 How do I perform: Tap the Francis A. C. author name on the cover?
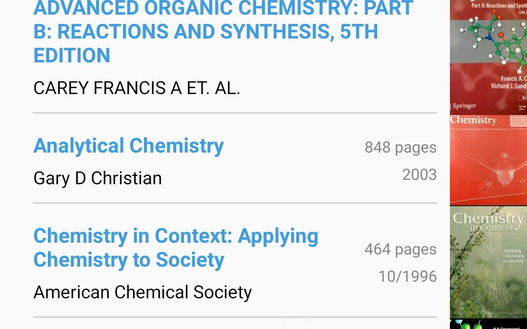pyautogui.click(x=512, y=78)
